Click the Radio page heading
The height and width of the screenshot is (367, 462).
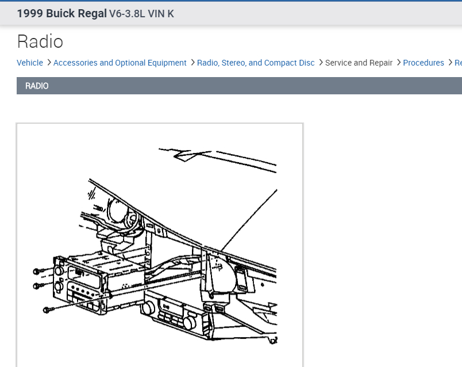click(40, 41)
